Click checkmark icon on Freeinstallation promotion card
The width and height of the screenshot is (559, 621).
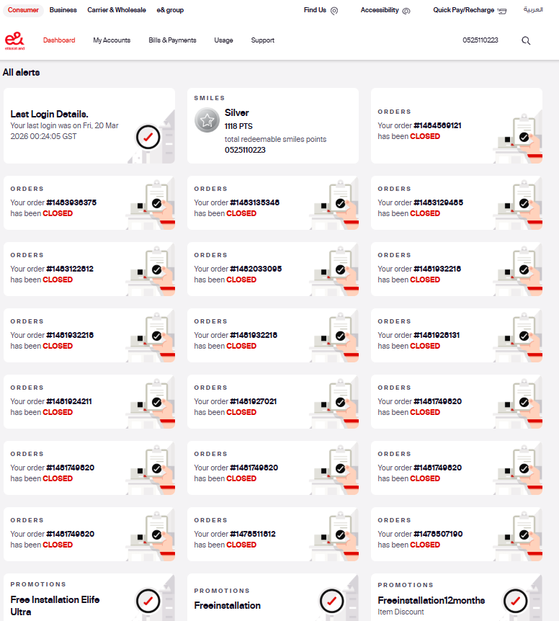(332, 602)
